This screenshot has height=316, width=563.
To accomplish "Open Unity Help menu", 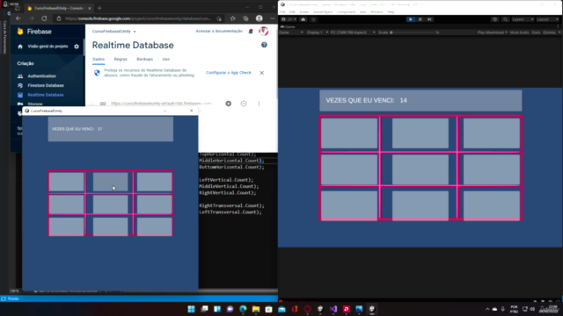I will (391, 11).
